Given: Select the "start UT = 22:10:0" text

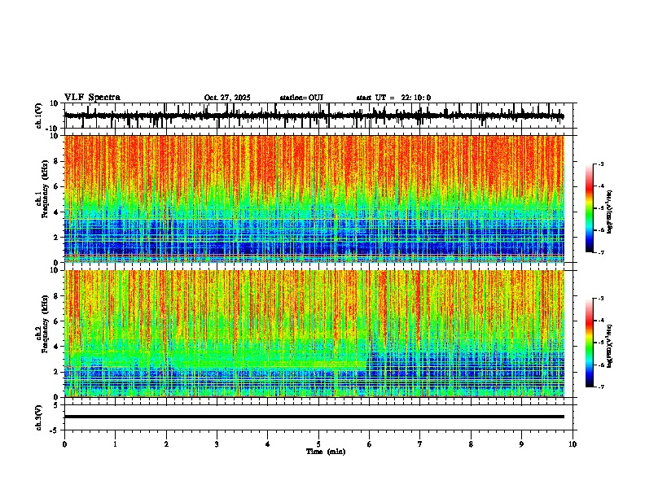Looking at the screenshot, I should tap(393, 98).
